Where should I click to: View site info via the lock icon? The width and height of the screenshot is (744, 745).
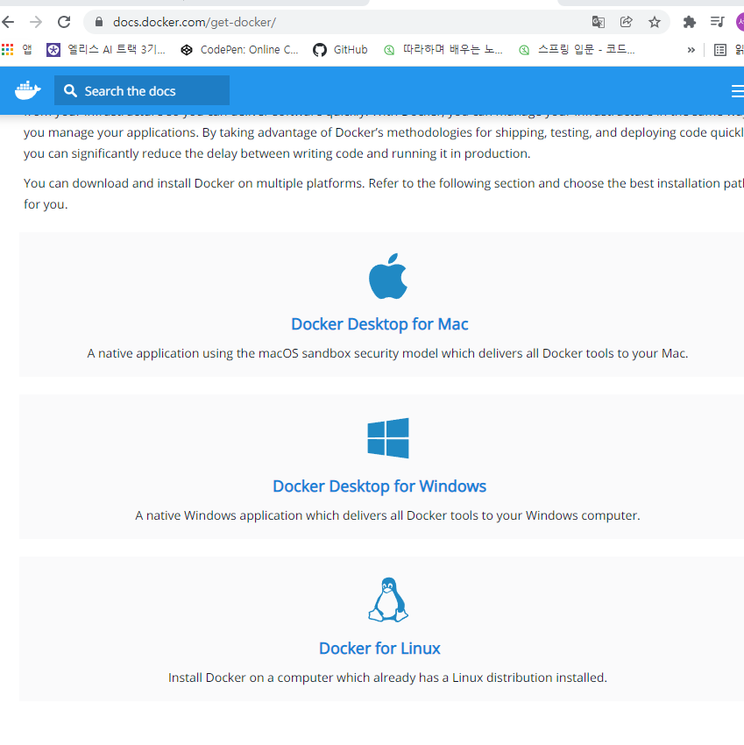(x=98, y=22)
